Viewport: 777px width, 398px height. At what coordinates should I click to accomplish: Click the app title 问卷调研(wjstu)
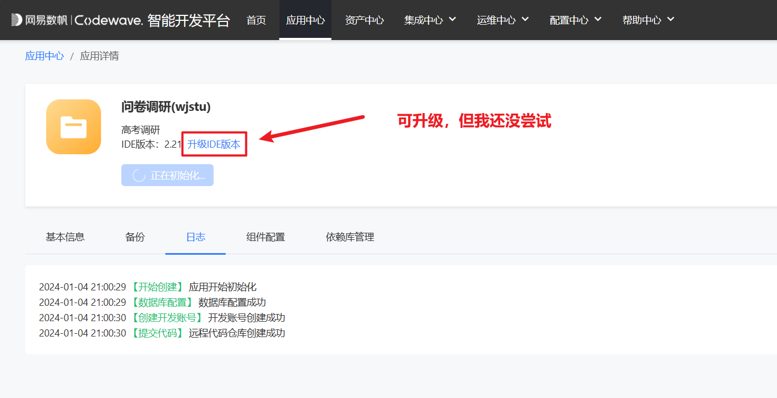[166, 107]
